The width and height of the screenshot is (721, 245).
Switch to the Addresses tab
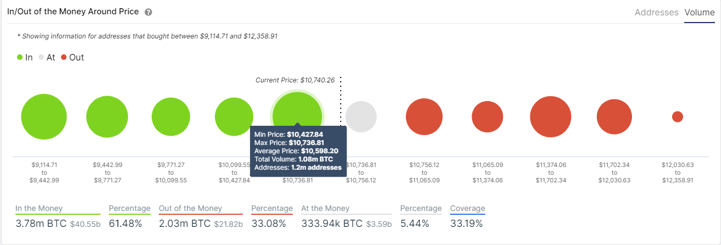click(x=657, y=12)
